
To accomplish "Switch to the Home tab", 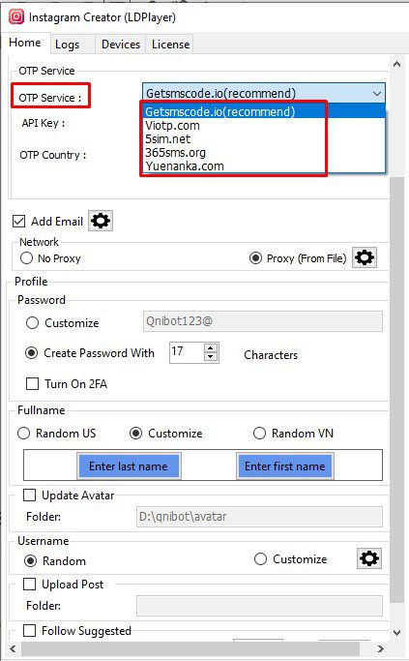I will point(25,43).
